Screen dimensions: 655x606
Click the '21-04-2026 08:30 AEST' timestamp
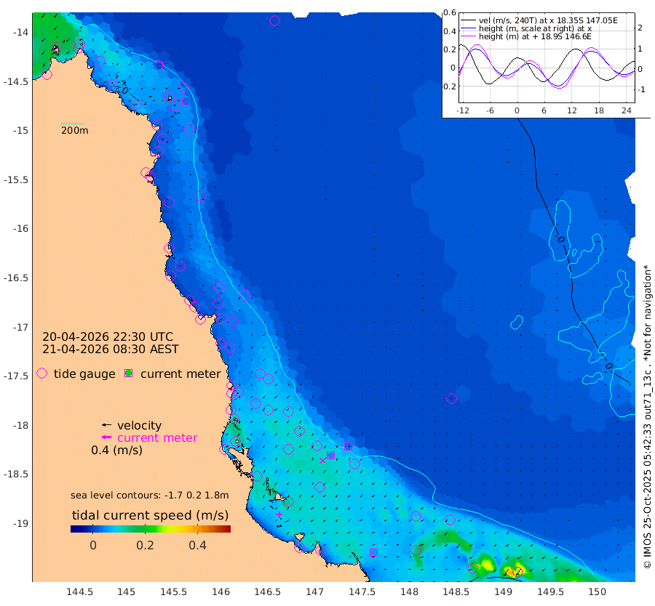(x=111, y=349)
